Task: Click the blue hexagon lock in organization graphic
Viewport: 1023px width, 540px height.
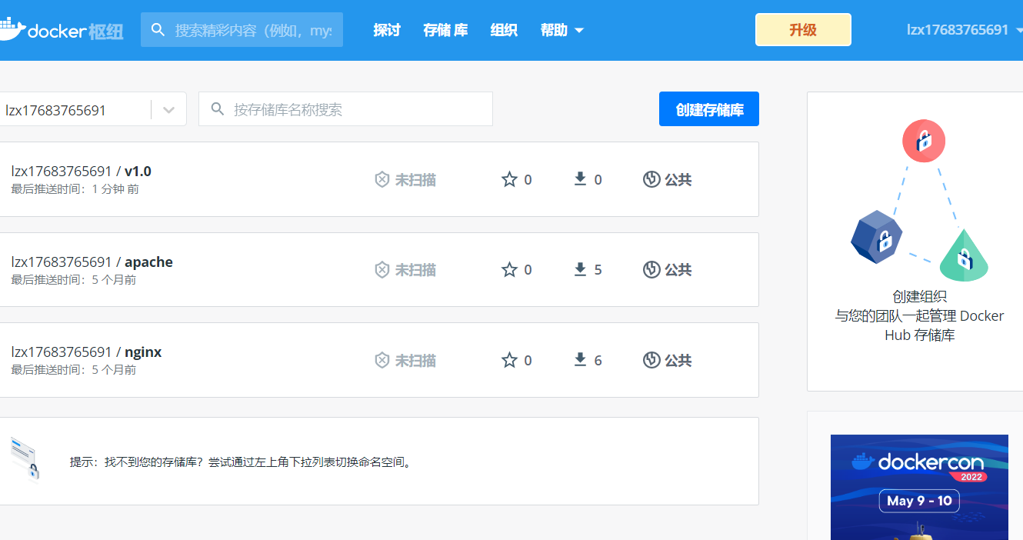Action: coord(877,238)
